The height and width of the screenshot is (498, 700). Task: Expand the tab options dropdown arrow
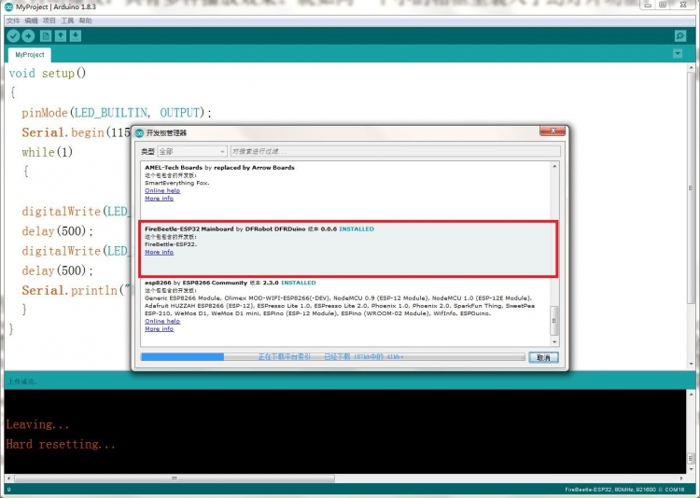tap(678, 54)
